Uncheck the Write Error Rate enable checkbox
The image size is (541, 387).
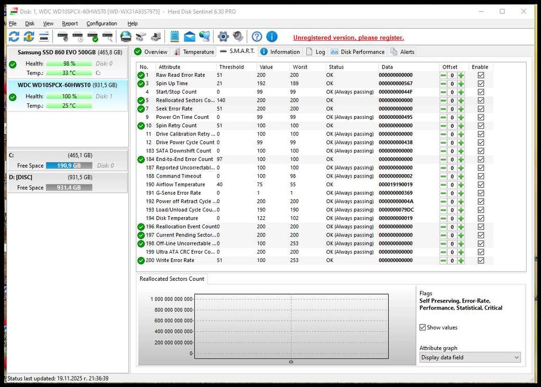[481, 260]
